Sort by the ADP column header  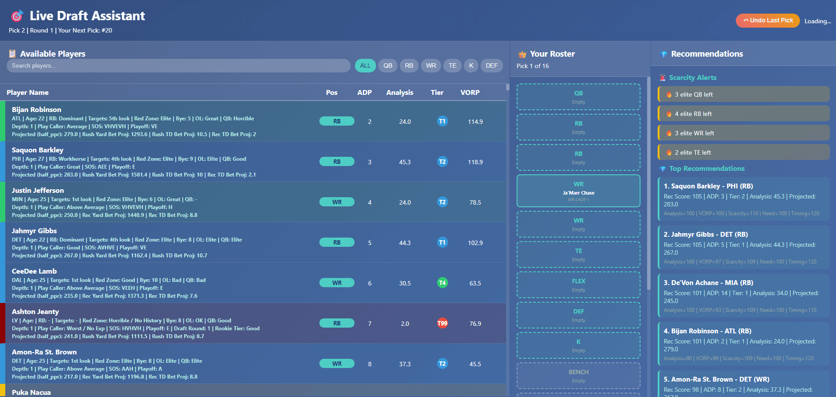(365, 93)
